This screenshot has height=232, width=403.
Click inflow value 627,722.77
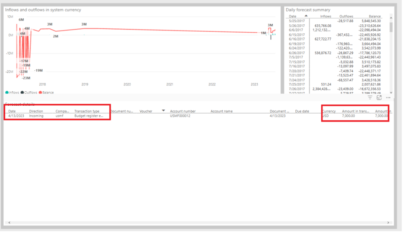click(x=323, y=39)
